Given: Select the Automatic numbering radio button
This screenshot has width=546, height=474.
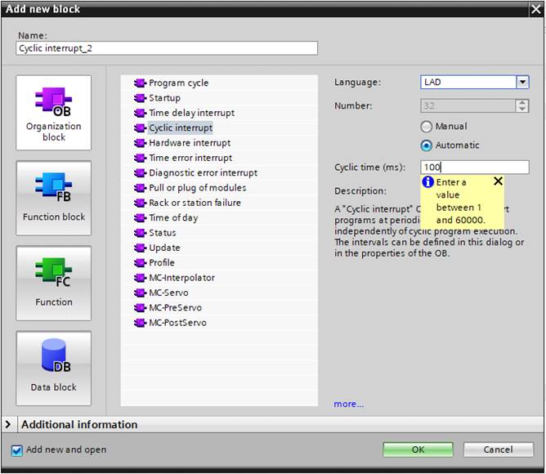Looking at the screenshot, I should 427,145.
